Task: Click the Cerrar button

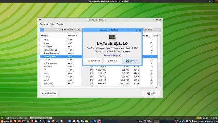Action: coord(131,61)
